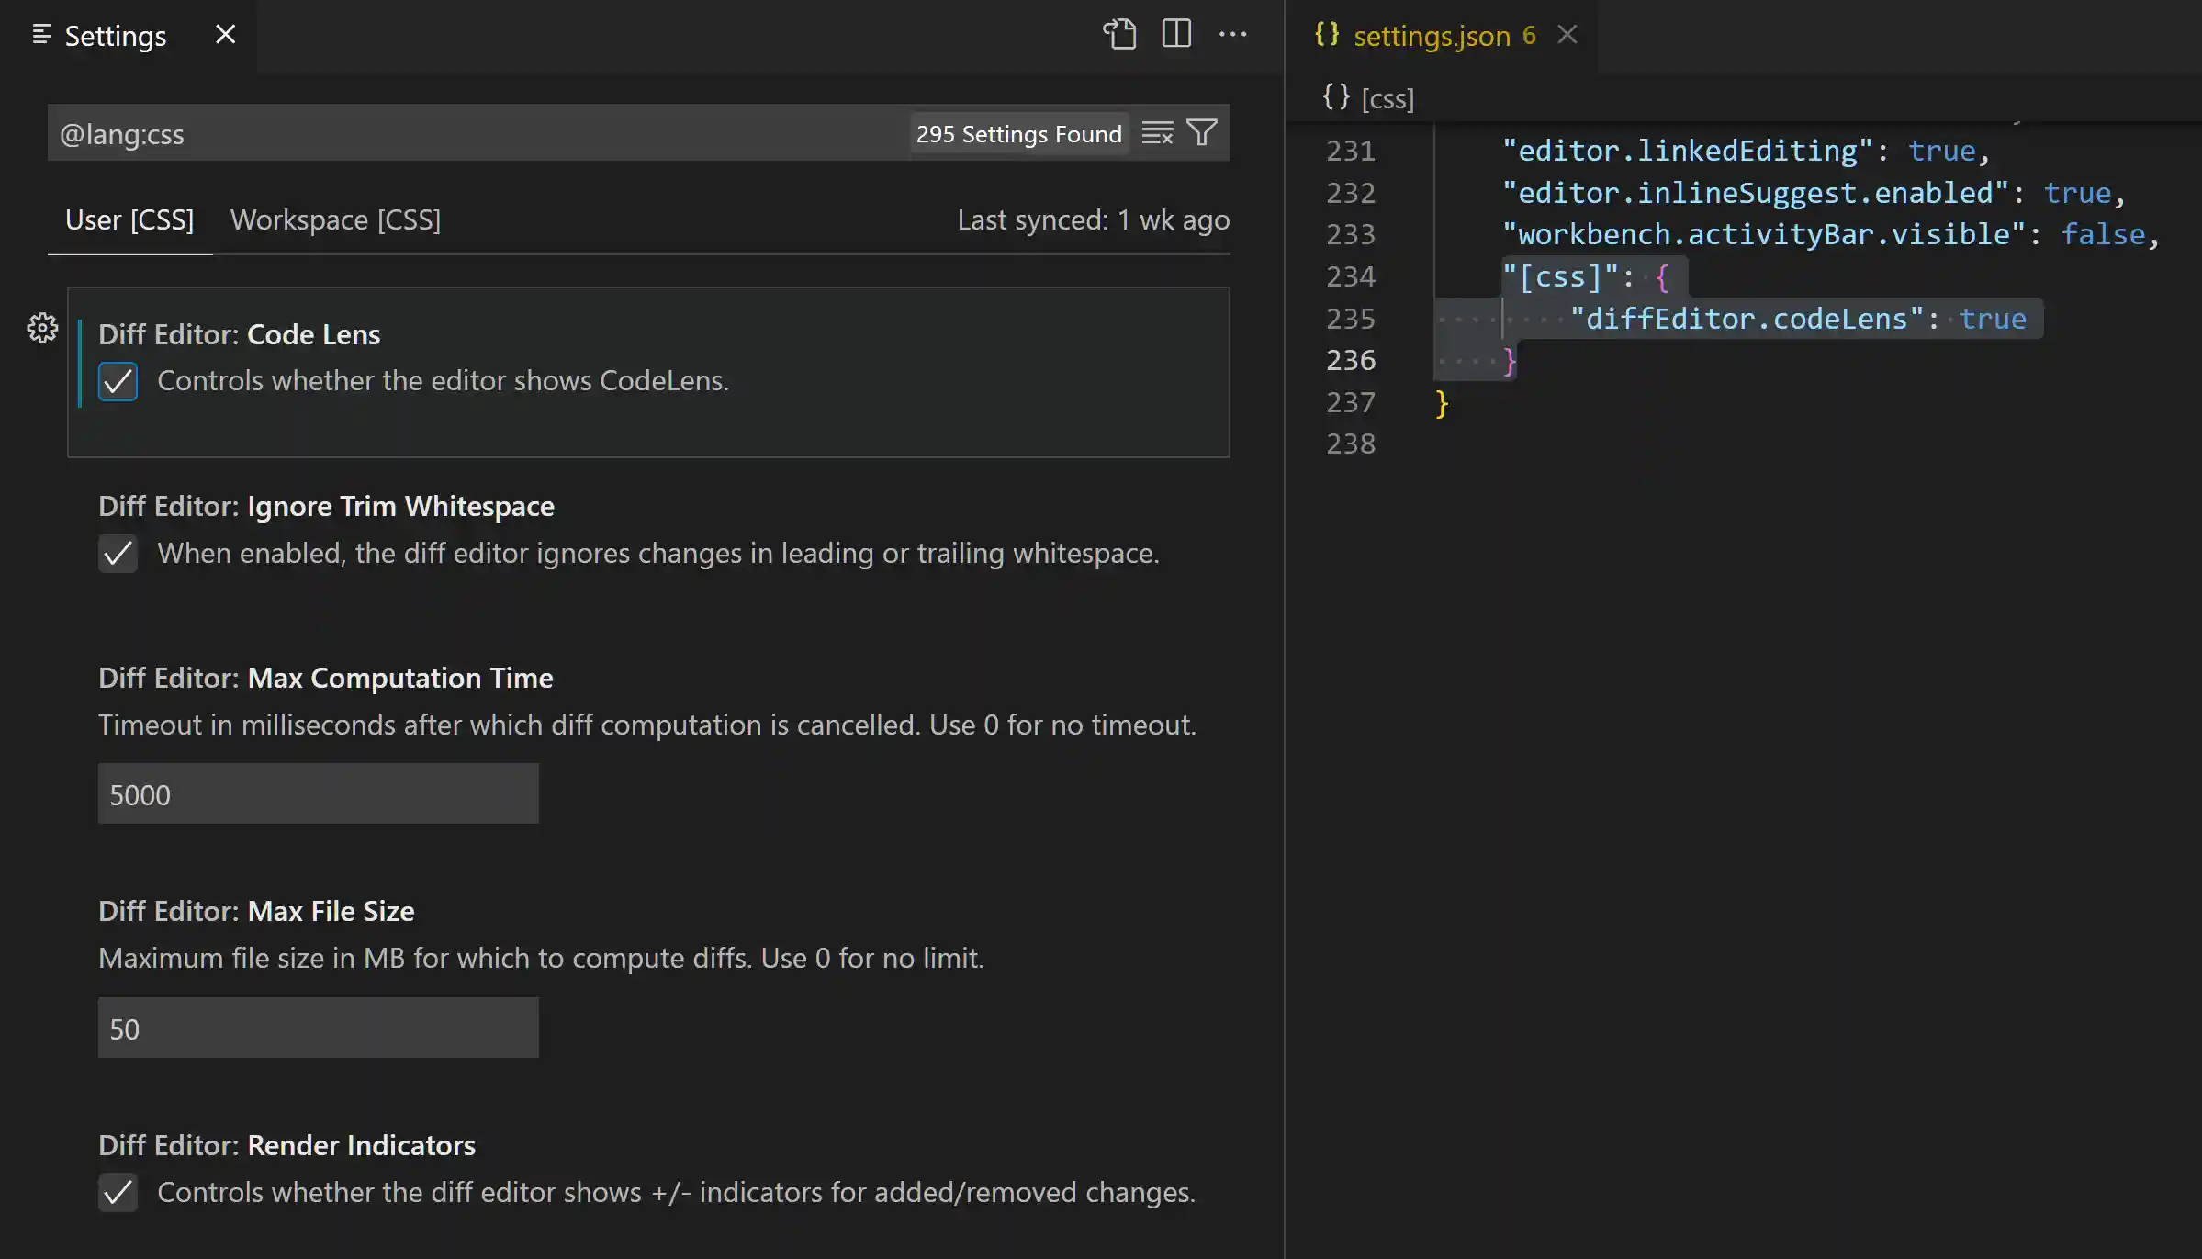This screenshot has height=1259, width=2202.
Task: Click the Max File Size input showing 50
Action: pyautogui.click(x=317, y=1028)
